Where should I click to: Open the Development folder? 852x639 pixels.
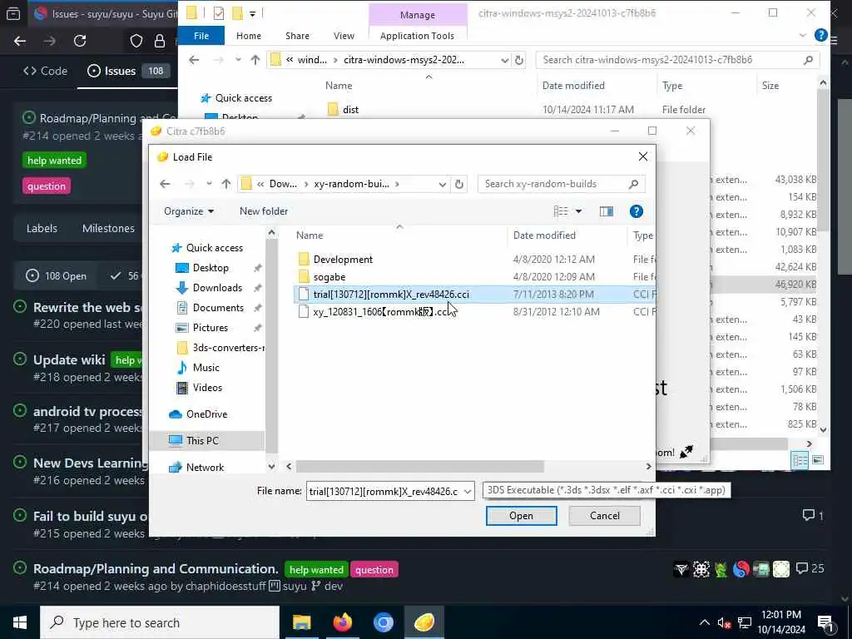tap(343, 260)
